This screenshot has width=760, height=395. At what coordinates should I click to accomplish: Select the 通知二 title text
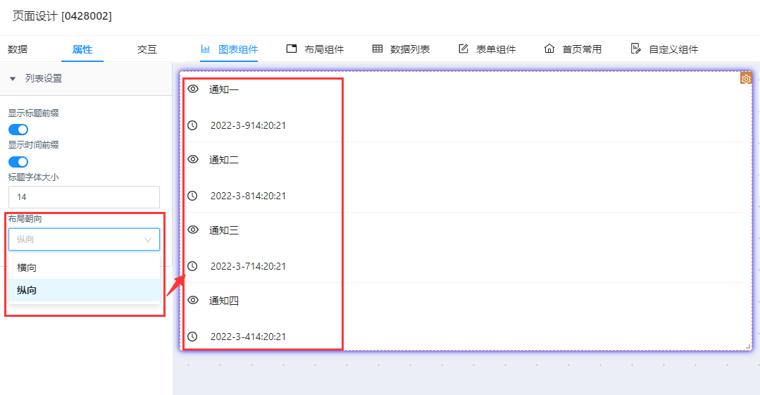coord(224,160)
